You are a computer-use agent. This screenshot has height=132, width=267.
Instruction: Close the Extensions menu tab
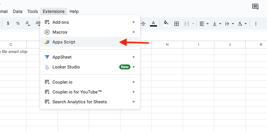click(x=54, y=11)
